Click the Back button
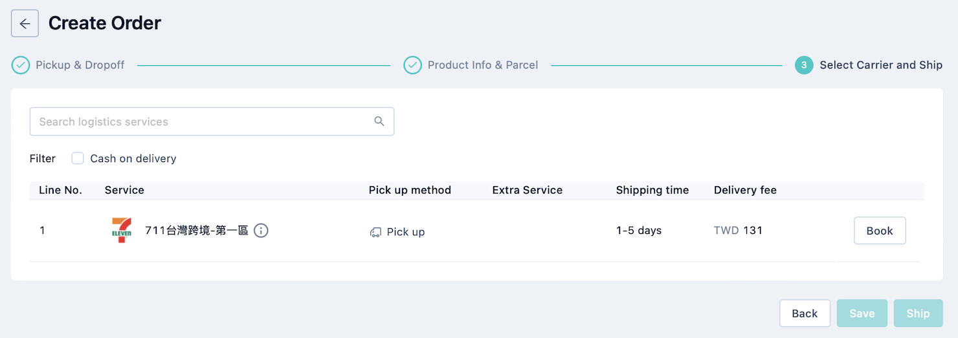This screenshot has height=338, width=958. pos(805,313)
